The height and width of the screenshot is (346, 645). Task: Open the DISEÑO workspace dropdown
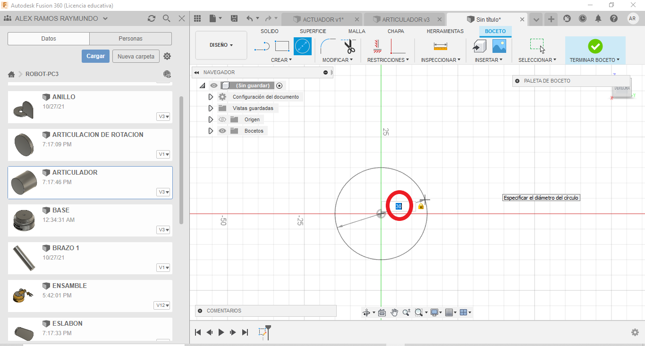(221, 45)
